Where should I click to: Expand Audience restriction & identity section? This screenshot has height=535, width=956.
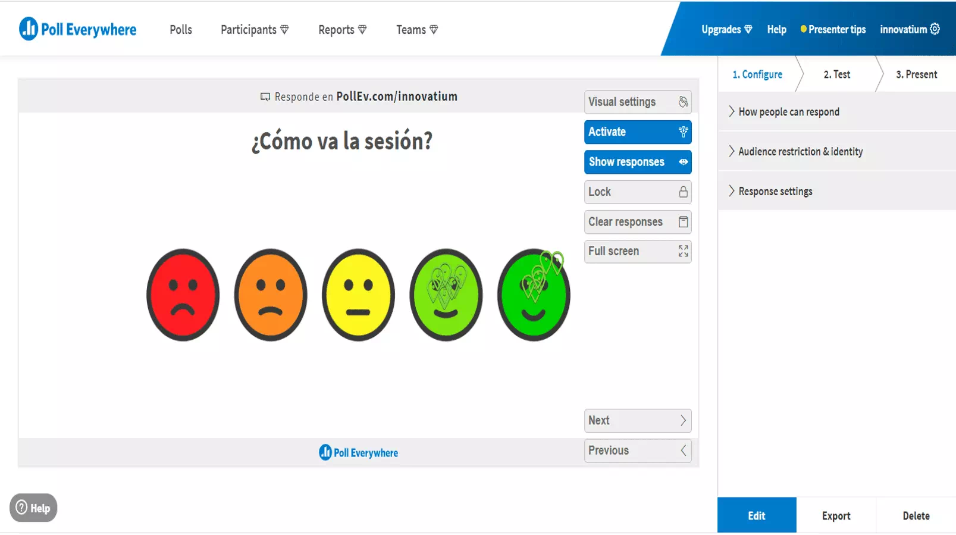(x=800, y=152)
